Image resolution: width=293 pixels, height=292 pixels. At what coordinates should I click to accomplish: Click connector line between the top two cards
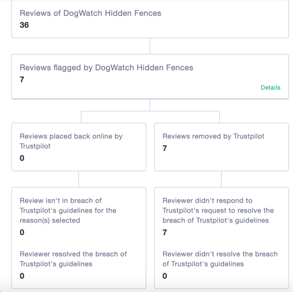point(150,46)
